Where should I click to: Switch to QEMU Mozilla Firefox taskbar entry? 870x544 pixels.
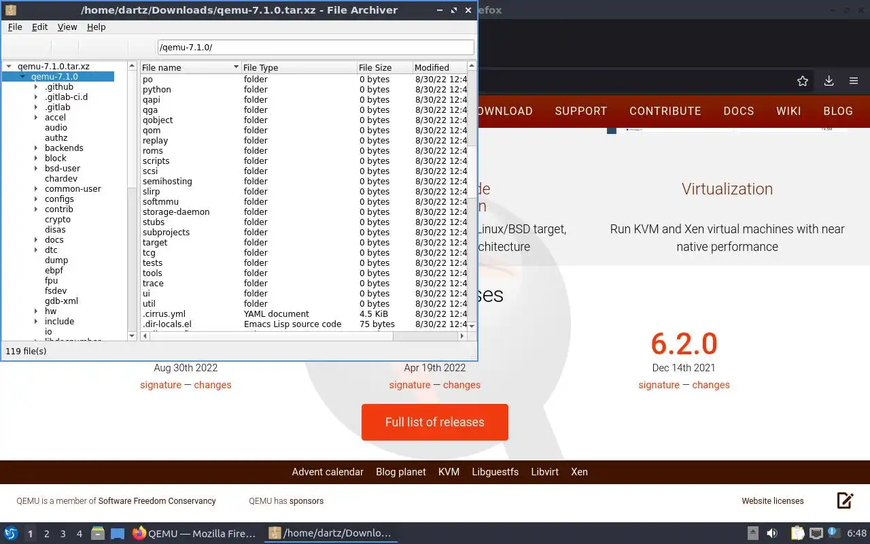pos(194,533)
